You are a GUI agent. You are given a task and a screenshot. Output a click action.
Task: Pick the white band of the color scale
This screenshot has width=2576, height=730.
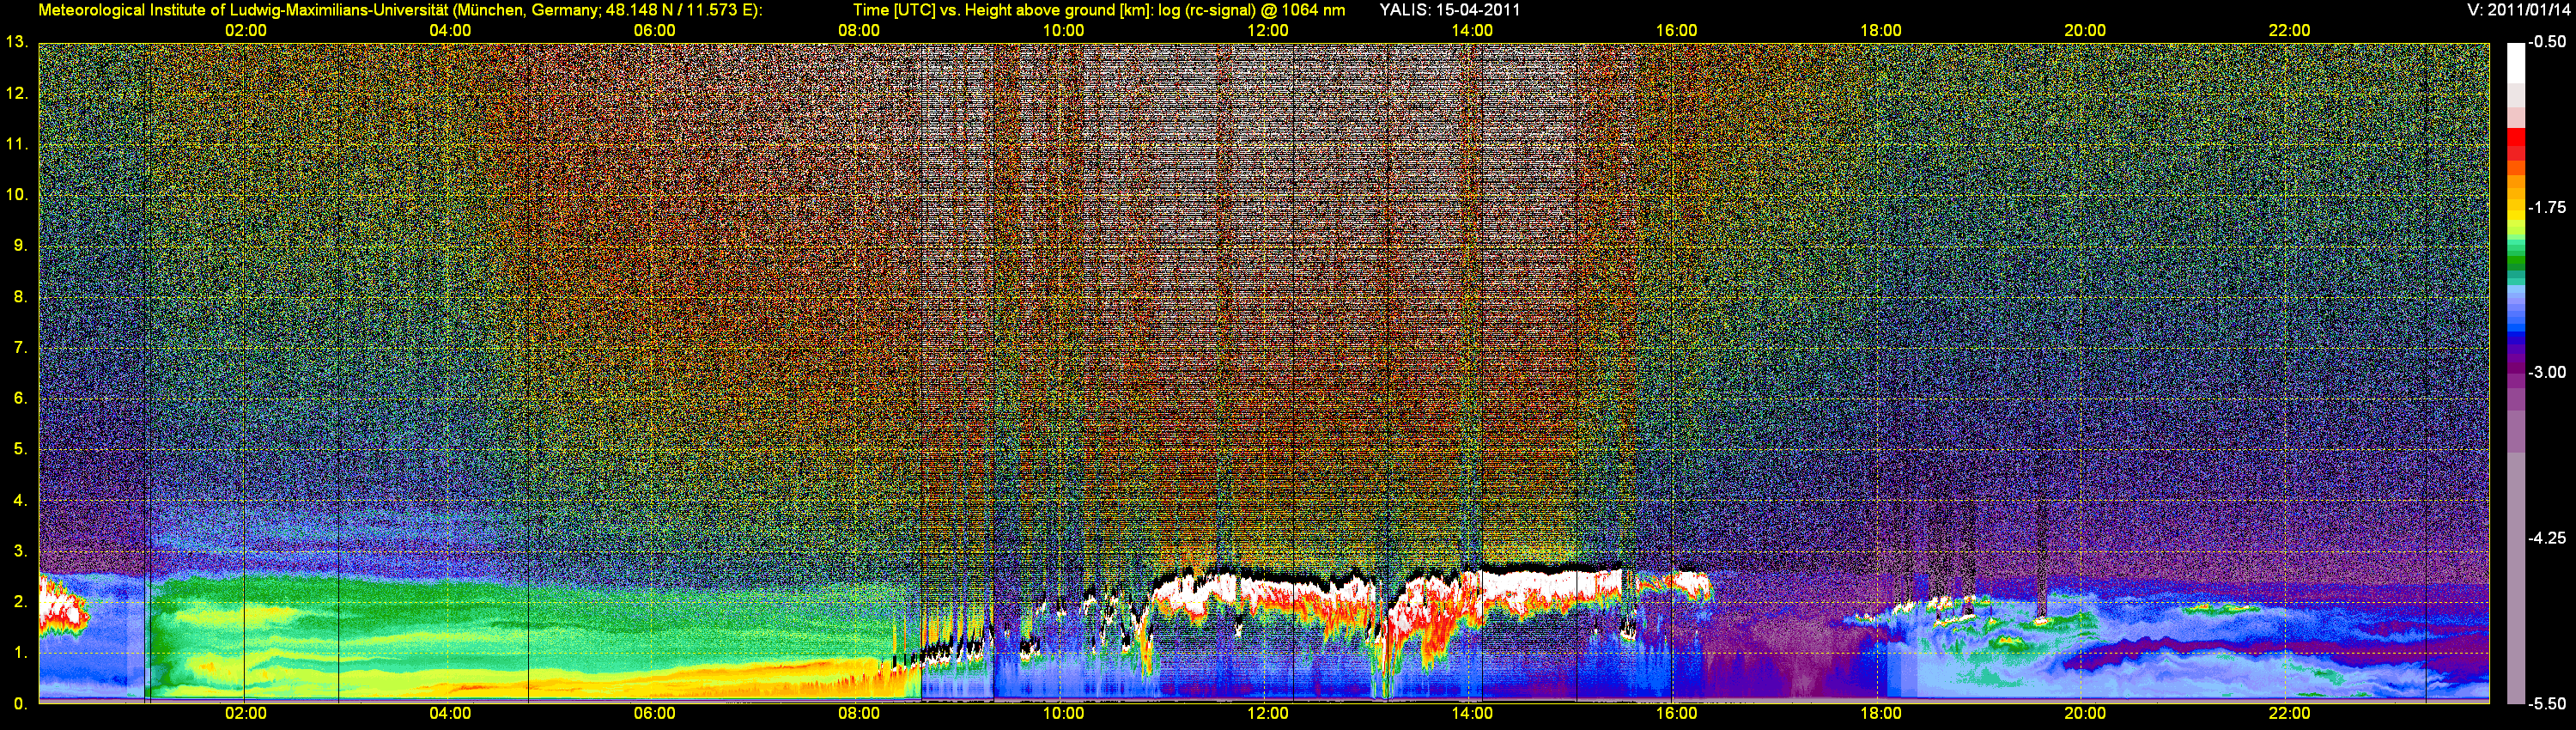[x=2516, y=63]
